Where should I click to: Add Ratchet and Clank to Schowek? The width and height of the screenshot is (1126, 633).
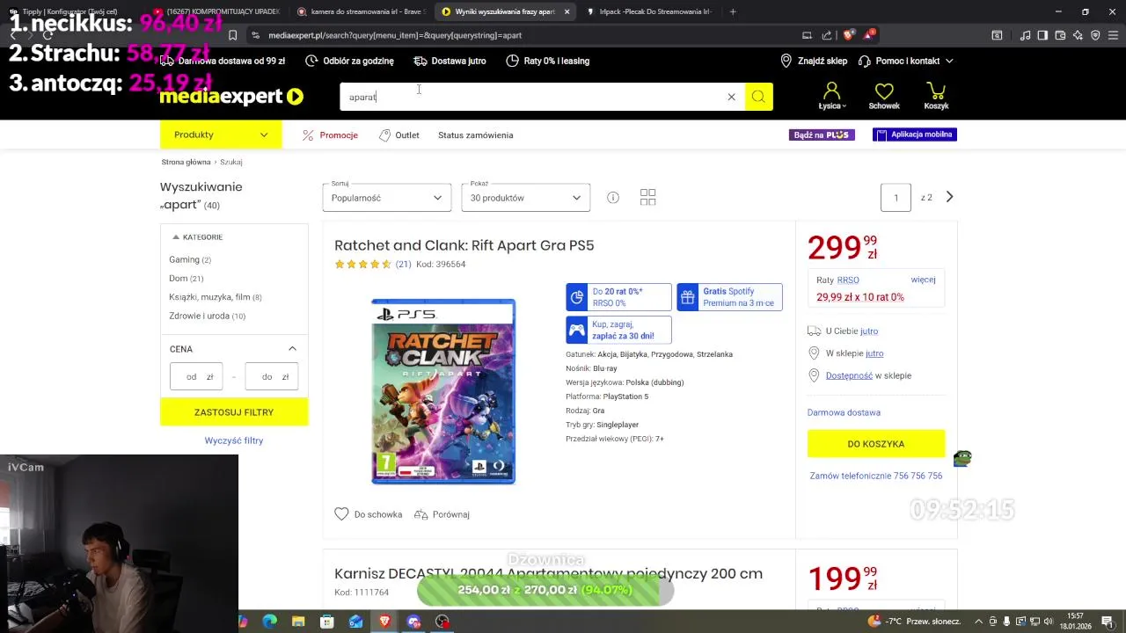point(369,514)
